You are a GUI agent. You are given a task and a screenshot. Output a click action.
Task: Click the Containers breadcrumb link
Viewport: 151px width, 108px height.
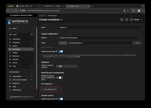(42, 16)
